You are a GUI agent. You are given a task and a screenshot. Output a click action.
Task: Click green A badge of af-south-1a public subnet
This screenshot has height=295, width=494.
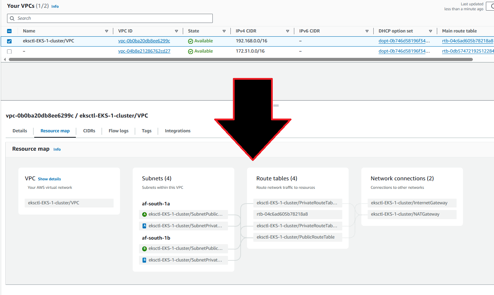pyautogui.click(x=144, y=214)
